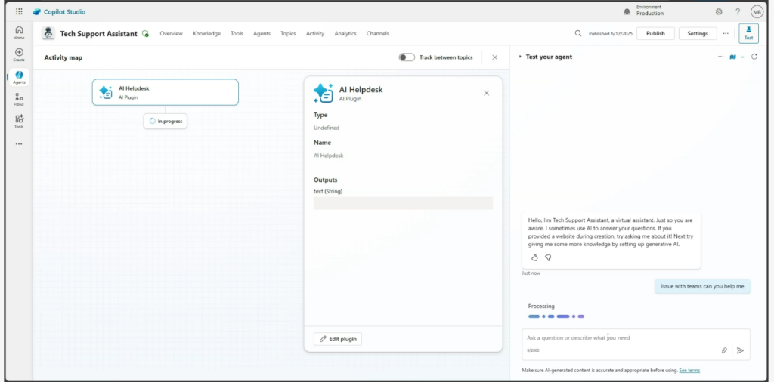Click the 'Issue with teams can you help me' message
Image resolution: width=774 pixels, height=382 pixels.
tap(702, 286)
